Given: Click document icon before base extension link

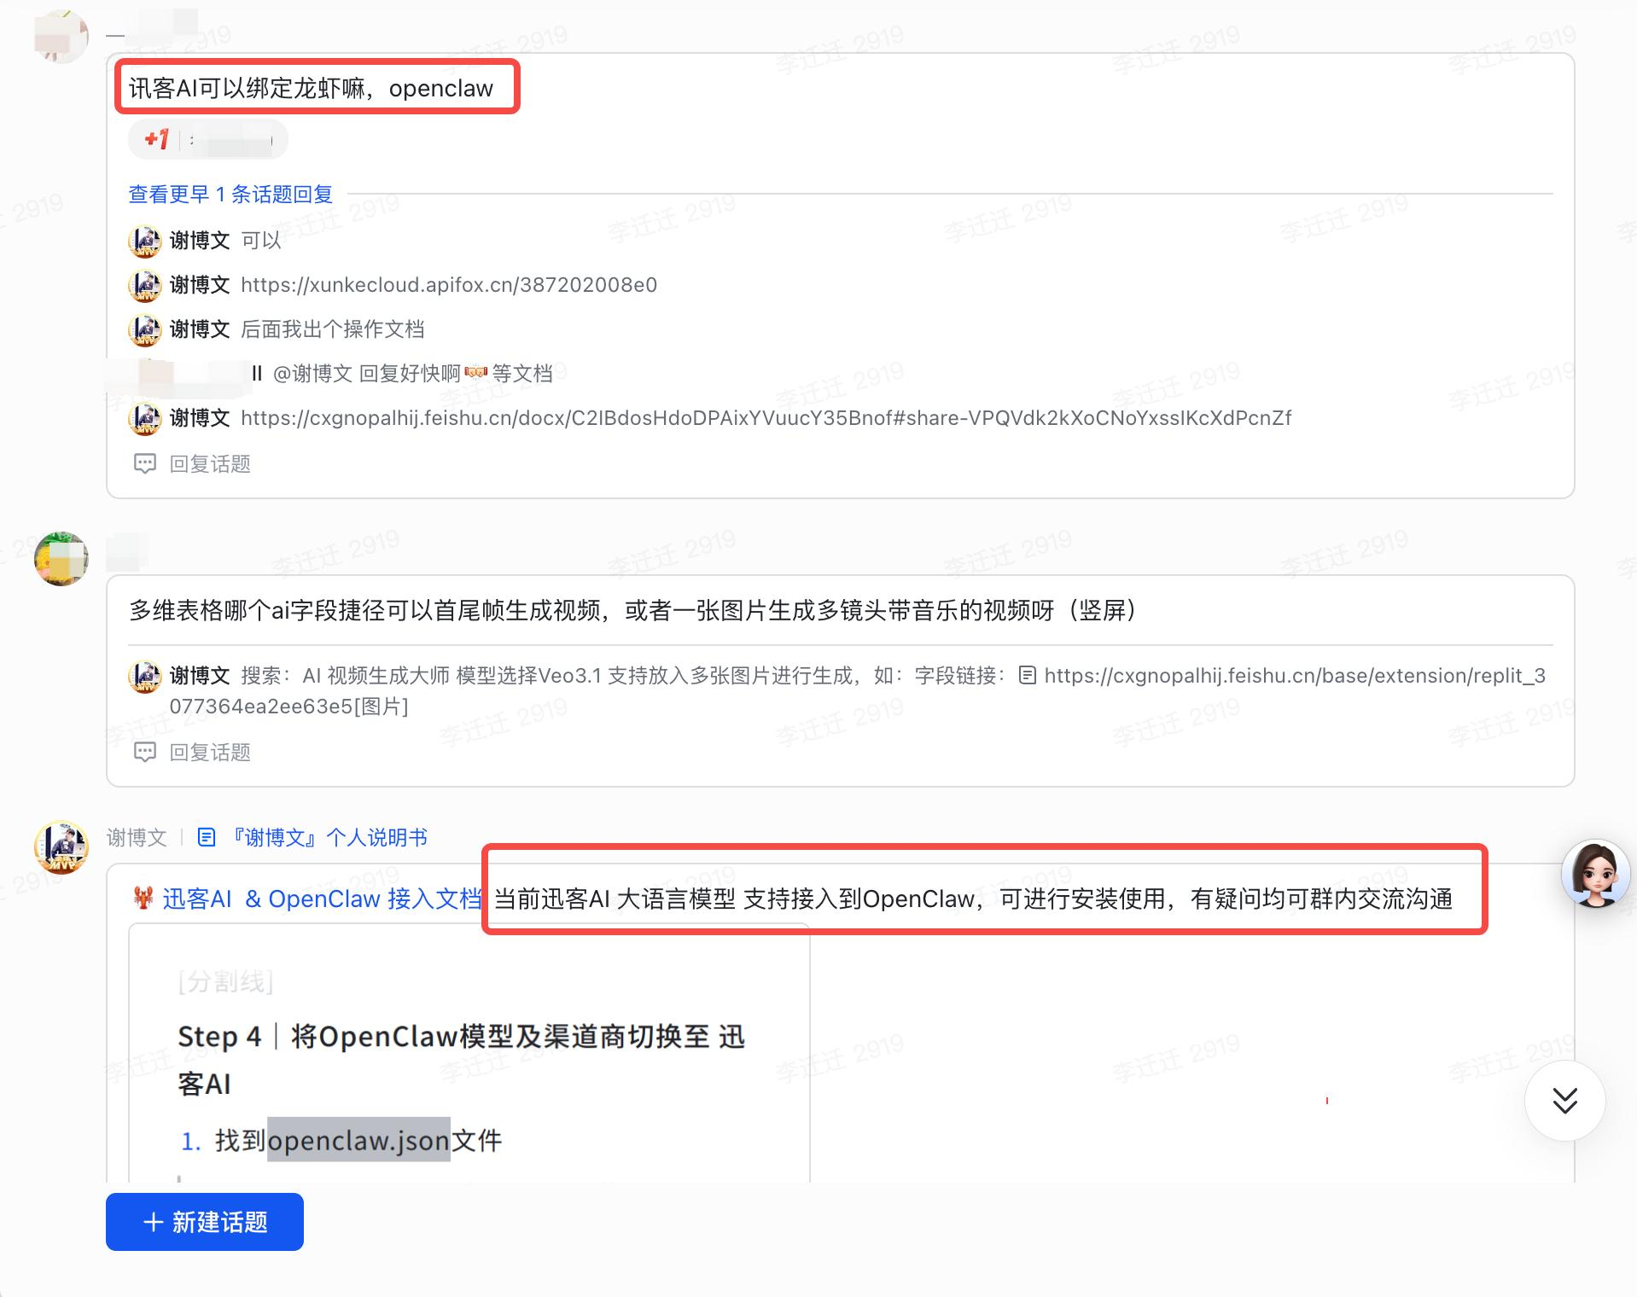Looking at the screenshot, I should (x=1028, y=676).
